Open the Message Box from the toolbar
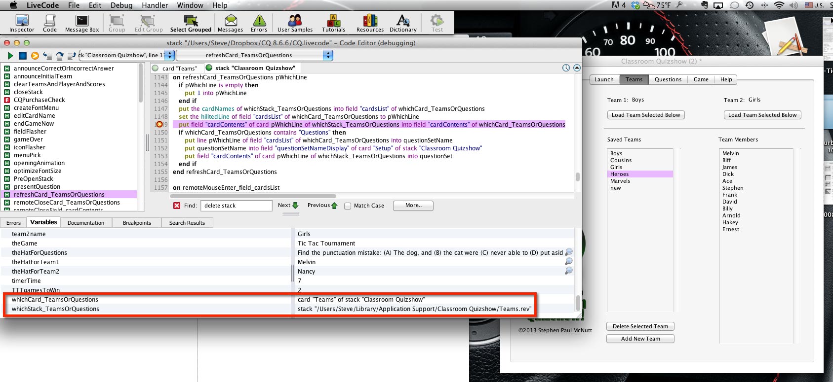The width and height of the screenshot is (833, 382). tap(82, 23)
